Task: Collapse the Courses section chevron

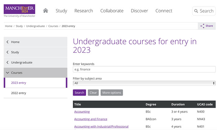Action: (7, 73)
